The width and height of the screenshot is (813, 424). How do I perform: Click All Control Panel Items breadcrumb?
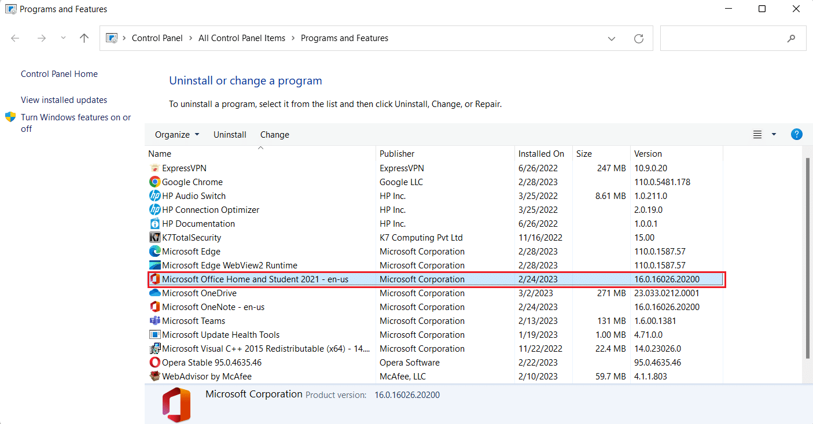[242, 38]
